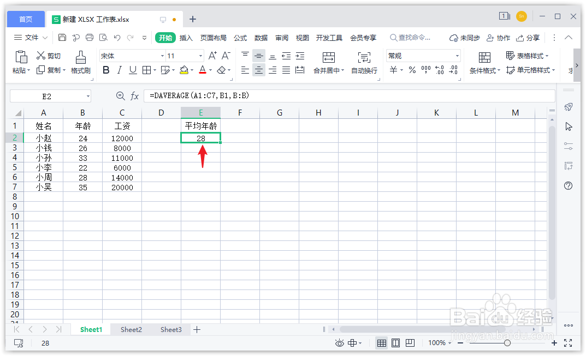
Task: Click the Redo arrow
Action: (x=131, y=37)
